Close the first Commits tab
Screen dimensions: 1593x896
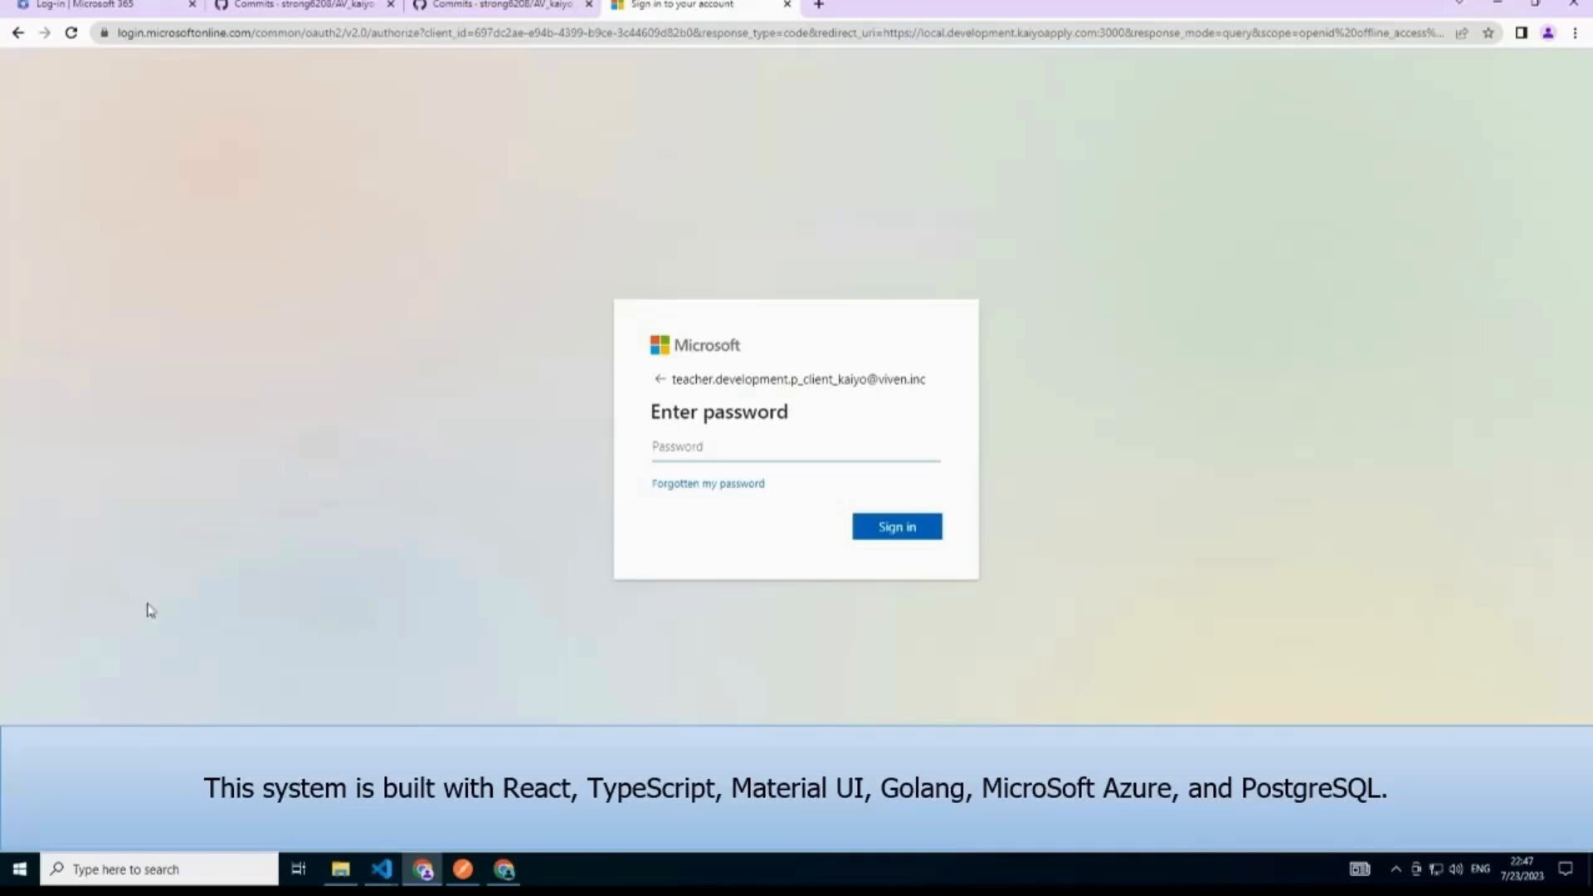coord(391,5)
